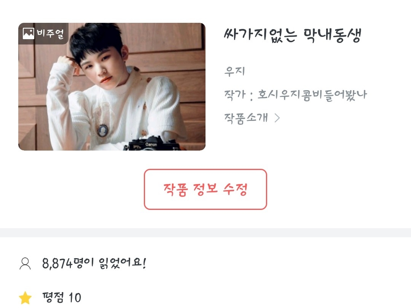Click the yellow star rating icon

click(25, 298)
